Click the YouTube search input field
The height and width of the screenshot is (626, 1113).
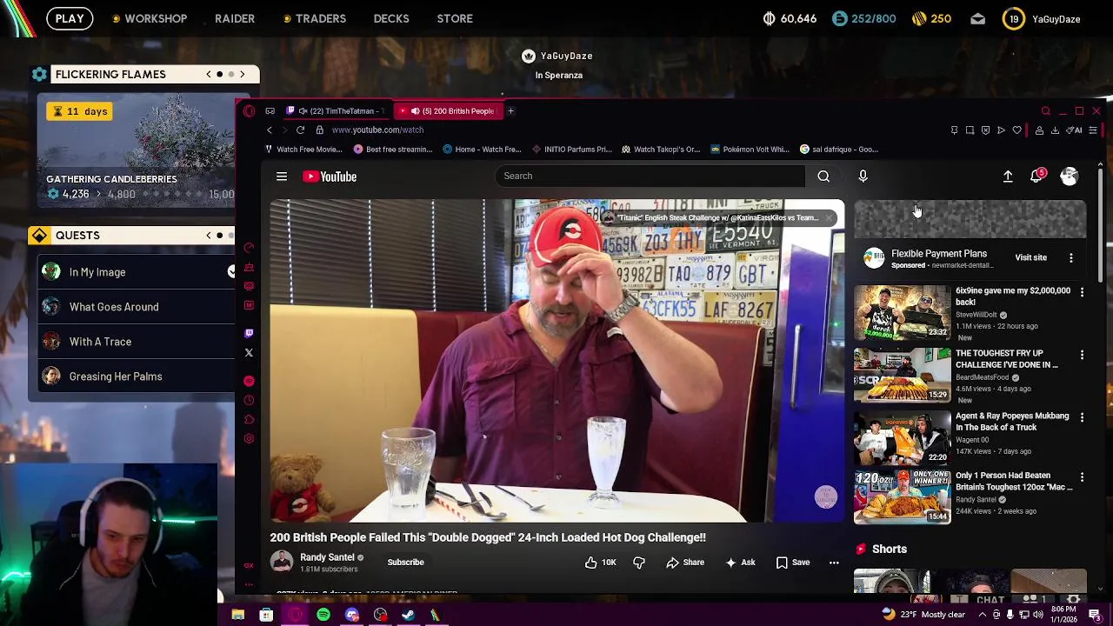click(650, 176)
